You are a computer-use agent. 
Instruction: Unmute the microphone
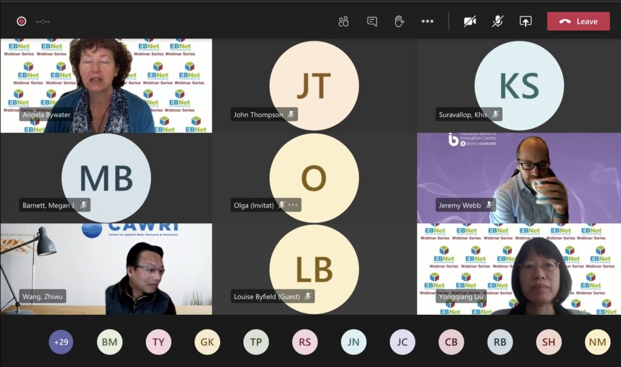[497, 21]
